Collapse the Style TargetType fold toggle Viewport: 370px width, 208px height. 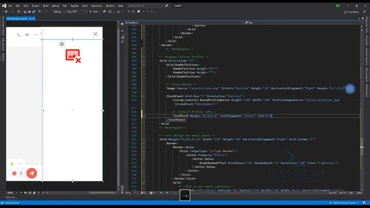[144, 151]
